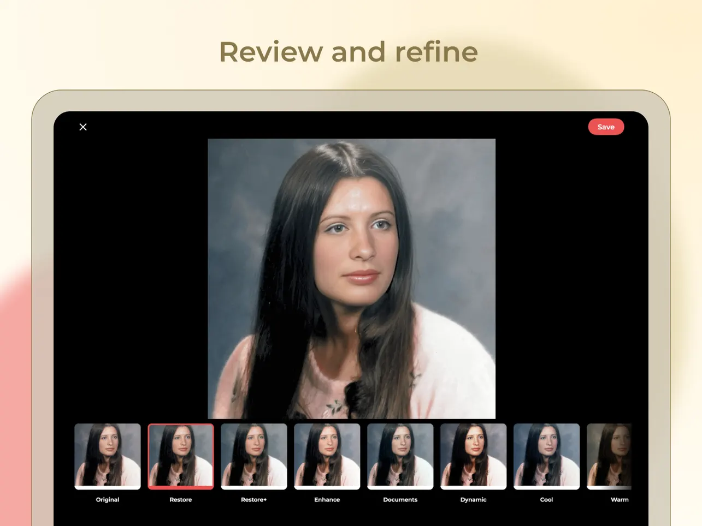702x526 pixels.
Task: Choose the Cool filter thumbnail
Action: [547, 457]
